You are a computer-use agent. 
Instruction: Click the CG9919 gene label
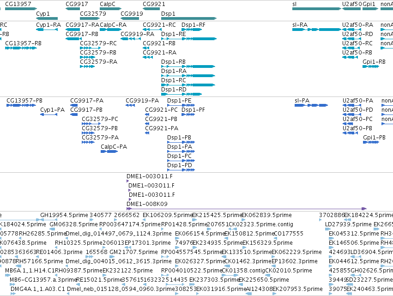(132, 13)
